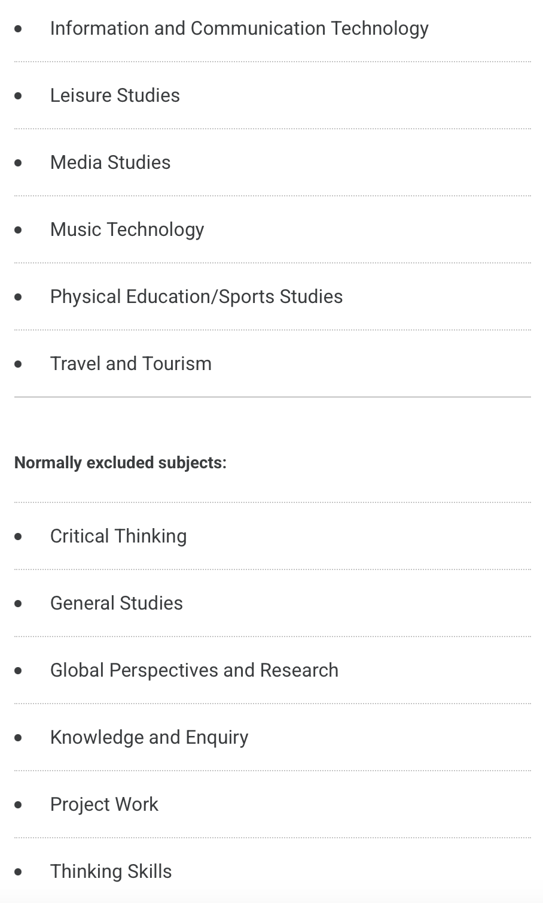Select Critical Thinking in excluded subjects
The height and width of the screenshot is (903, 543).
click(118, 536)
